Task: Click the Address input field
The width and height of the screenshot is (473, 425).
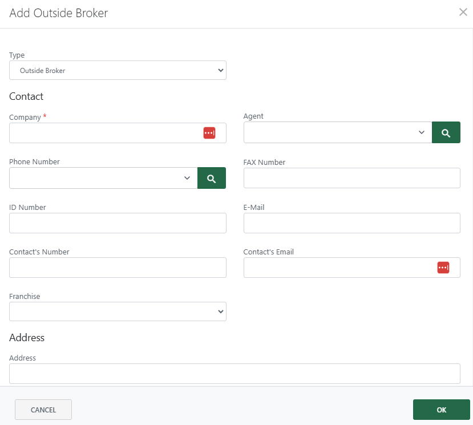Action: (235, 373)
